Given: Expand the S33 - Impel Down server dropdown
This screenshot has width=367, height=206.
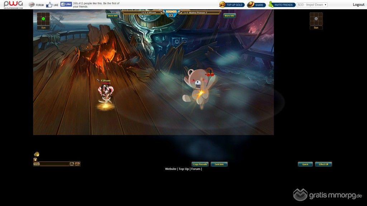Looking at the screenshot, I should click(x=312, y=5).
